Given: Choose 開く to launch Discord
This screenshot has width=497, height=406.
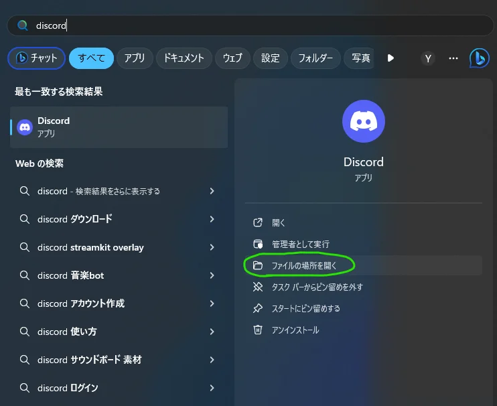Looking at the screenshot, I should coord(364,222).
